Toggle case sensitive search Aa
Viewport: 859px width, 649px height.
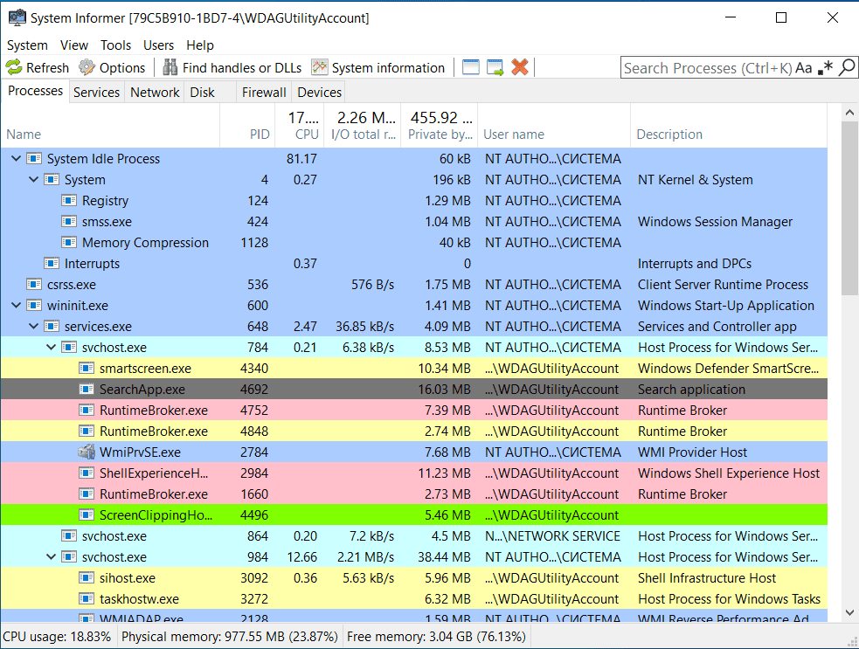(804, 68)
